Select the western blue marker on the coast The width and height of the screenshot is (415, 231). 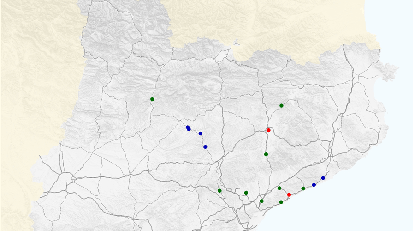pos(314,185)
